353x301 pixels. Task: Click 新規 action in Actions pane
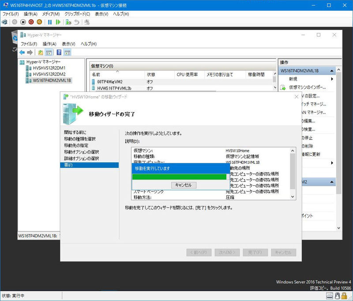point(293,79)
